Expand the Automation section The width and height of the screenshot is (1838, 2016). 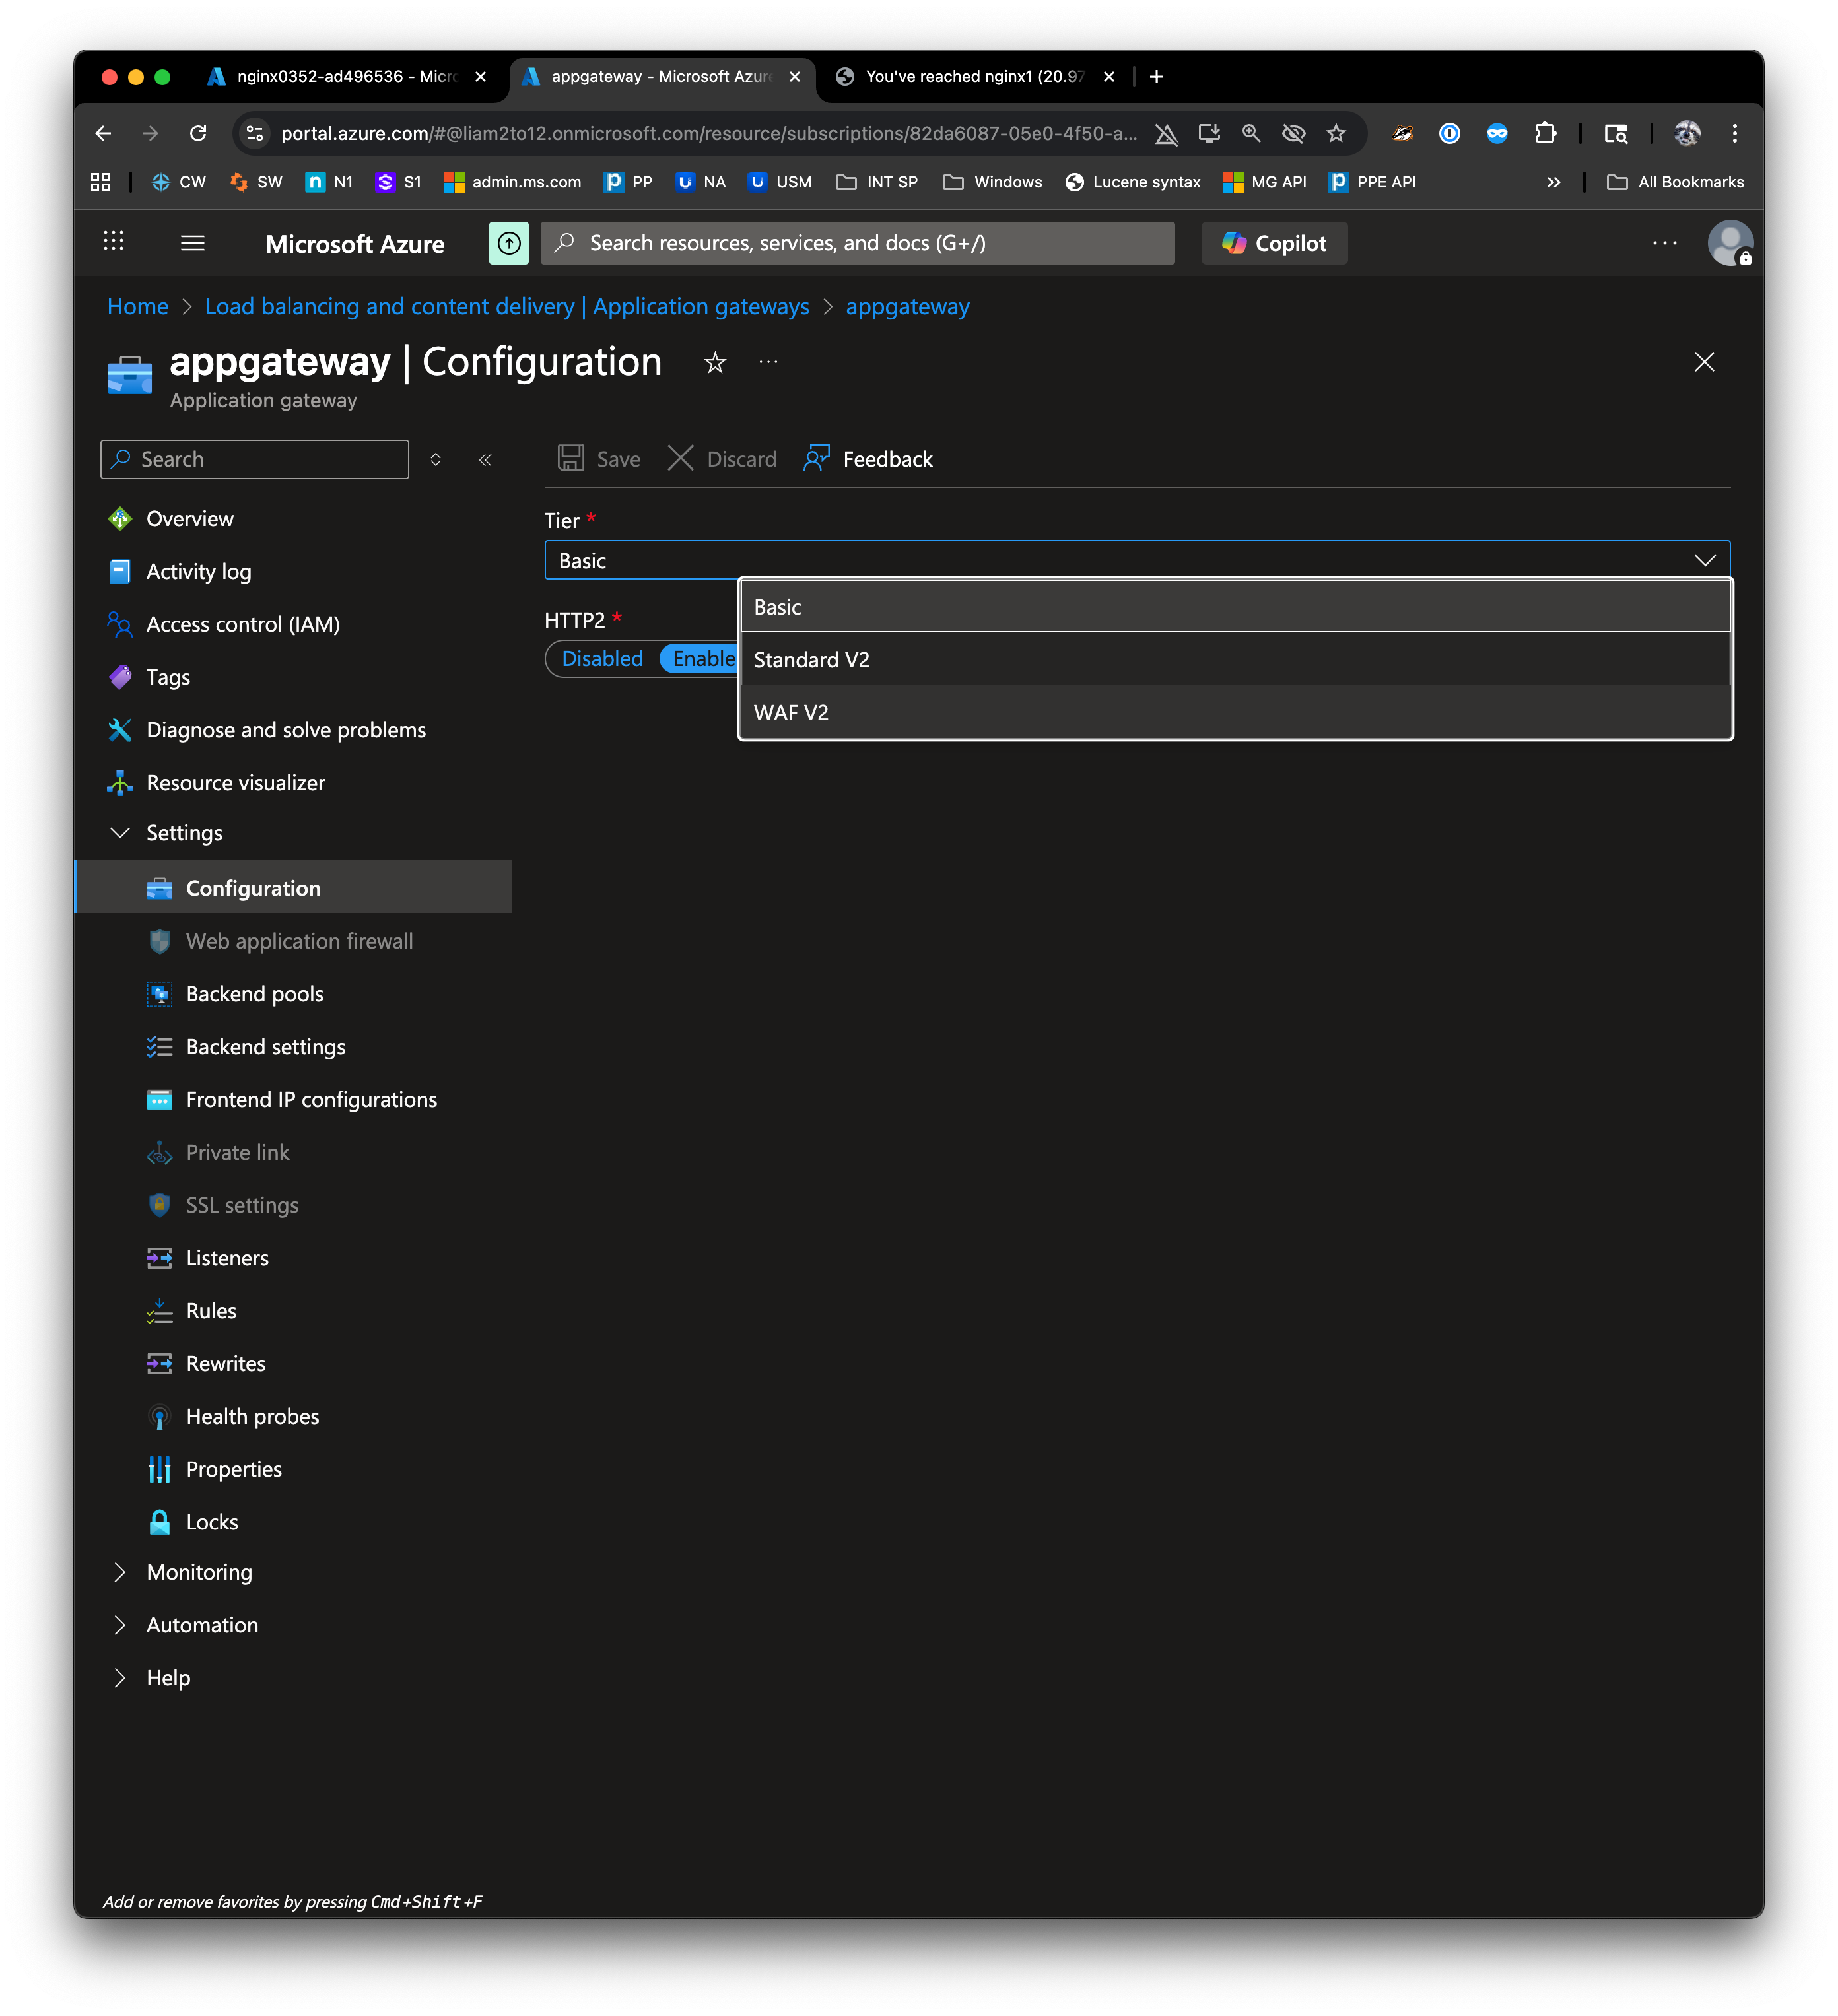[202, 1625]
